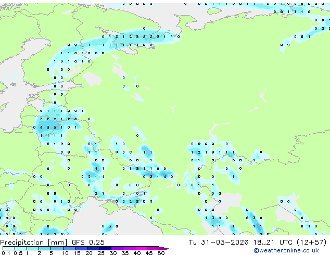Click the 1–2 mm legend swatch
The width and height of the screenshot is (330, 255).
pyautogui.click(x=33, y=248)
